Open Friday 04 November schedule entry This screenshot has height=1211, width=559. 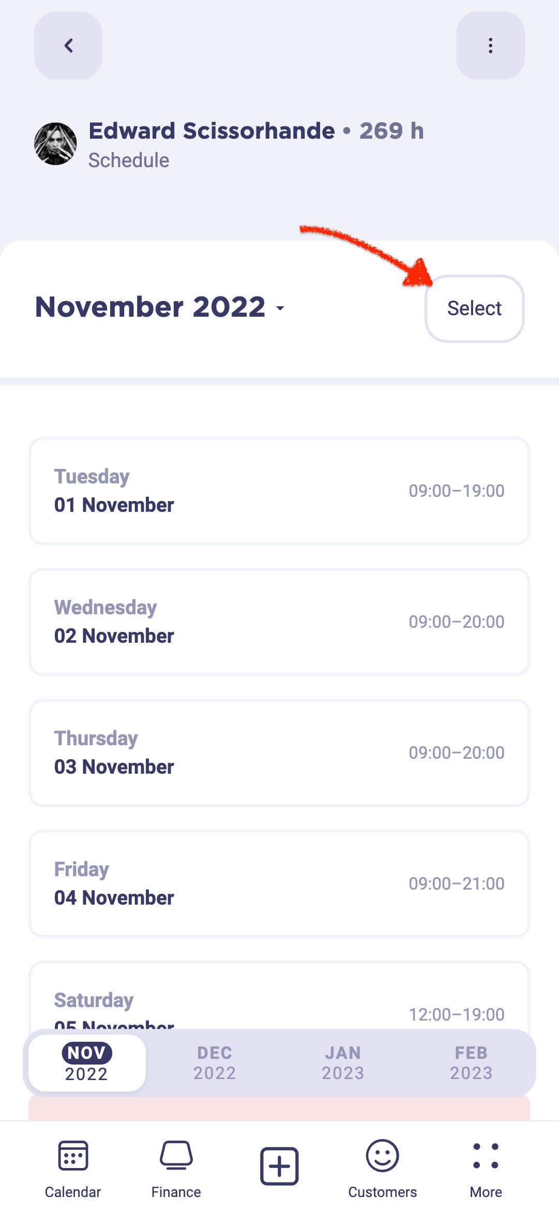[x=279, y=883]
